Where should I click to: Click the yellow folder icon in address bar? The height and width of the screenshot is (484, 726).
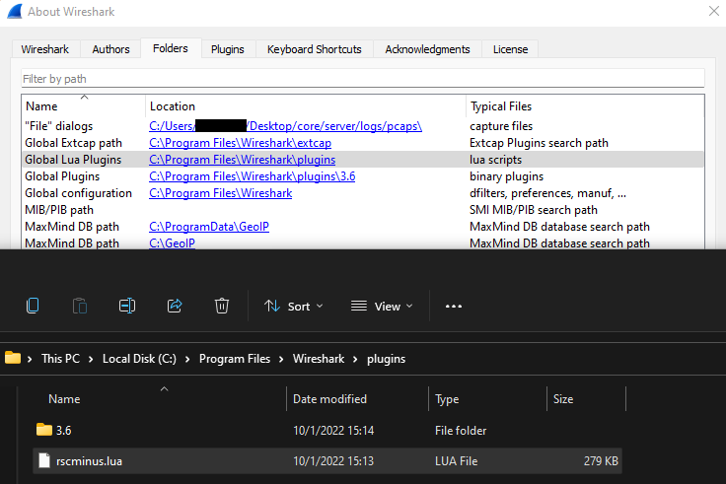(13, 358)
